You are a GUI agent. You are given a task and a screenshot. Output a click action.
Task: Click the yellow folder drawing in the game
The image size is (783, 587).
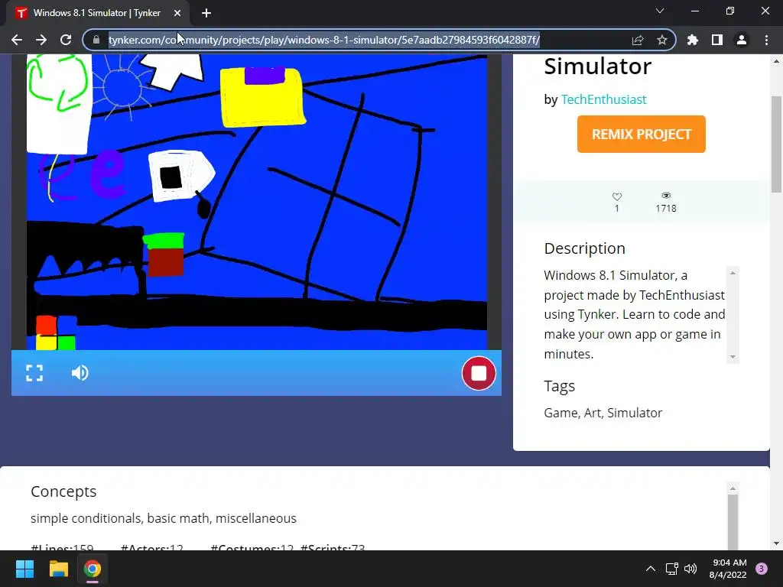[263, 97]
